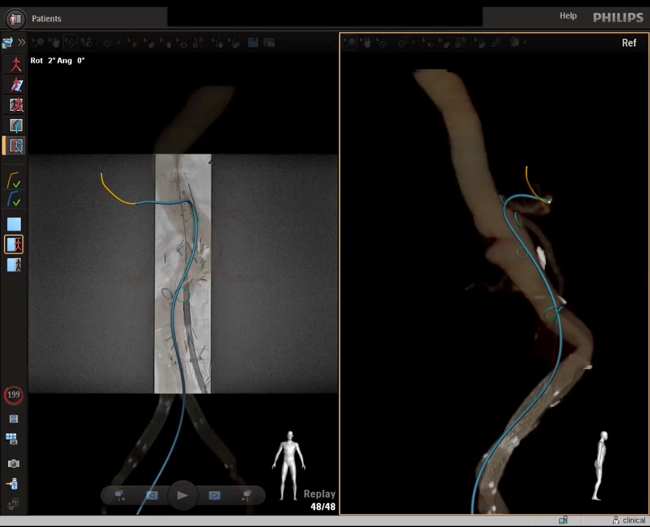Click the film strip movie icon
650x527 pixels.
[x=13, y=419]
